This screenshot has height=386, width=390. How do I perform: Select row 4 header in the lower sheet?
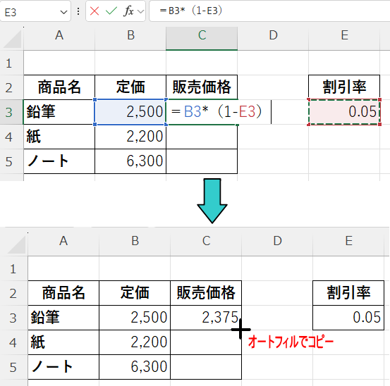(x=13, y=342)
